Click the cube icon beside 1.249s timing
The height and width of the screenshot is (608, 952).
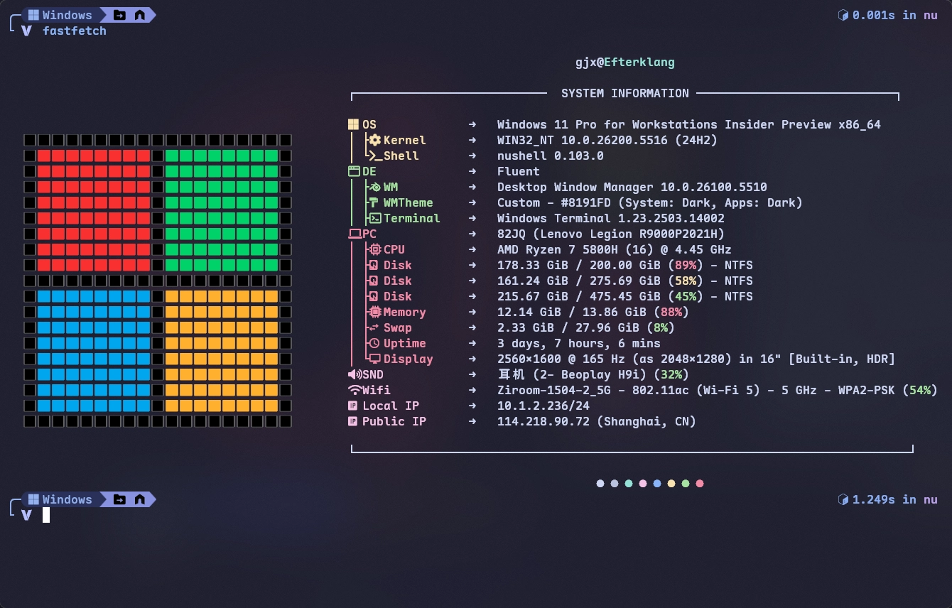843,499
